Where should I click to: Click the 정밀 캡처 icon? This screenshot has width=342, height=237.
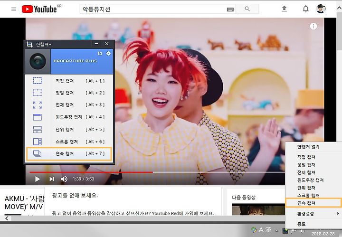(38, 93)
